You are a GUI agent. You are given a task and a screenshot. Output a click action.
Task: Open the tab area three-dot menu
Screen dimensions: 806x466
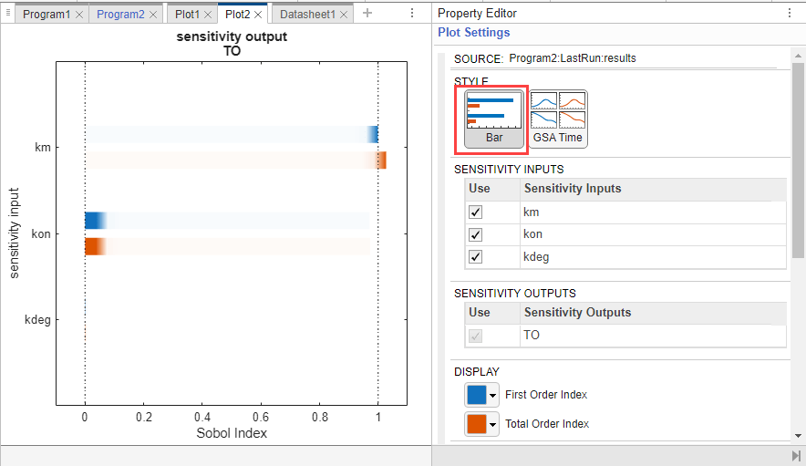412,14
